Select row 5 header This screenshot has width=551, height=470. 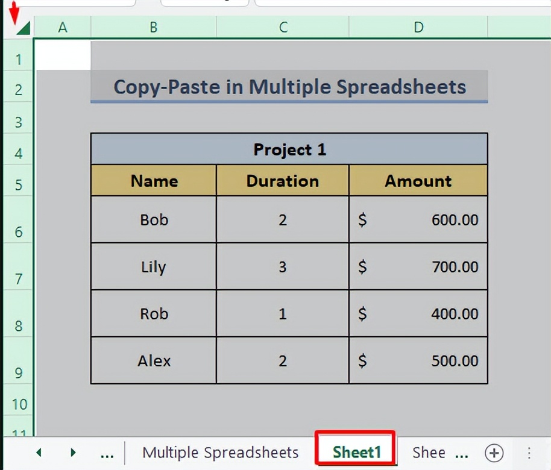click(18, 185)
